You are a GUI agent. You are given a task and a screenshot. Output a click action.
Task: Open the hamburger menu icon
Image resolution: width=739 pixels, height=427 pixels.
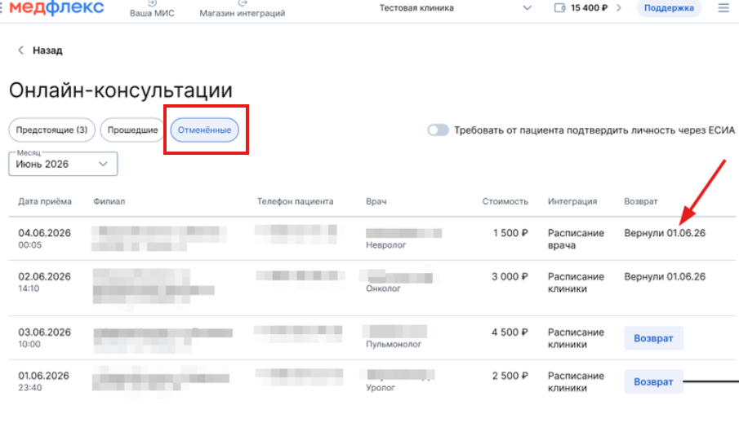(723, 8)
